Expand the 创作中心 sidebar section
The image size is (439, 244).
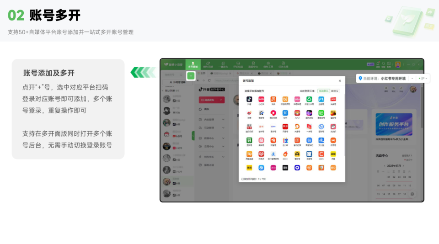click(x=212, y=157)
